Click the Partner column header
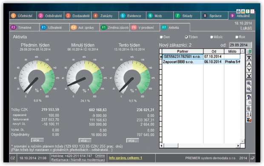The height and width of the screenshot is (166, 264). pos(183,52)
